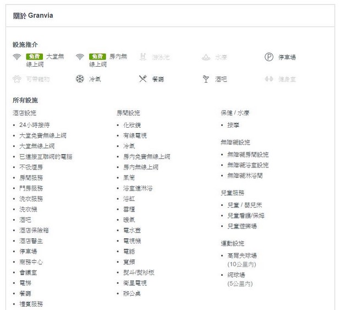341x310 pixels.
Task: Click the greyed swimming pool icon
Action: click(143, 57)
